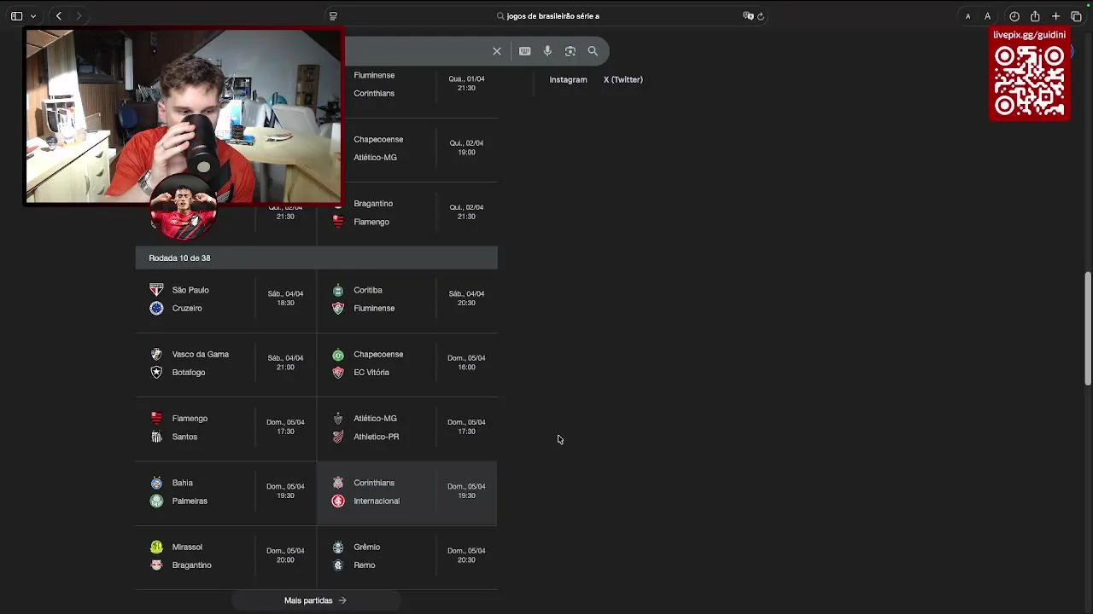Select the Remo team name

click(365, 565)
